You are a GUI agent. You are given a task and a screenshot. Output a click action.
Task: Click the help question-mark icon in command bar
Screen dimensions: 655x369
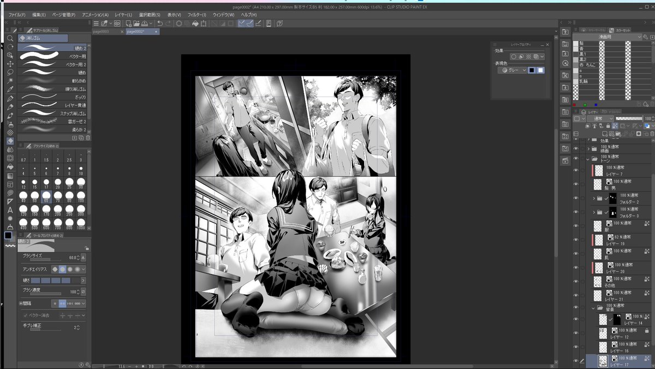tap(279, 23)
